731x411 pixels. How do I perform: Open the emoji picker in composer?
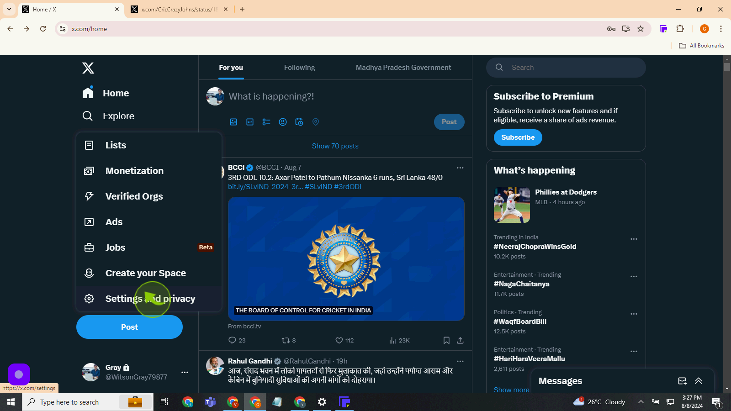tap(283, 122)
